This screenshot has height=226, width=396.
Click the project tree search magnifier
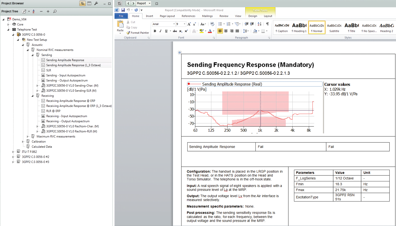tap(55, 11)
